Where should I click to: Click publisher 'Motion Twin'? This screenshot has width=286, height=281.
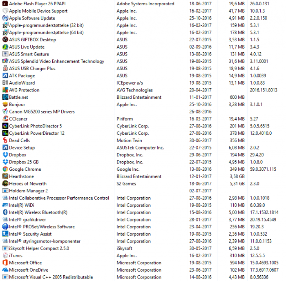pos(130,140)
